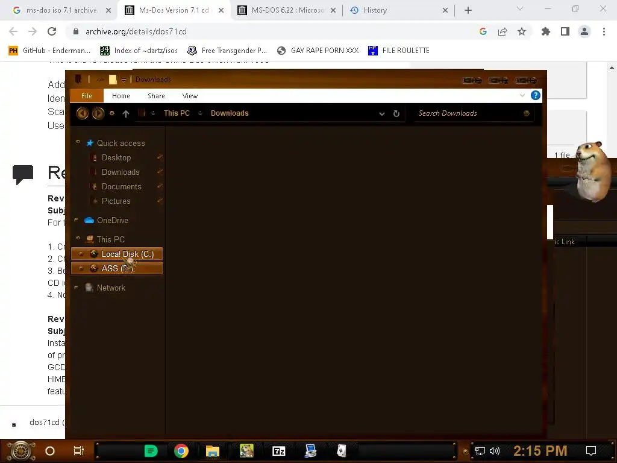Click the Explorer forward navigation button
The height and width of the screenshot is (463, 617).
pyautogui.click(x=98, y=113)
